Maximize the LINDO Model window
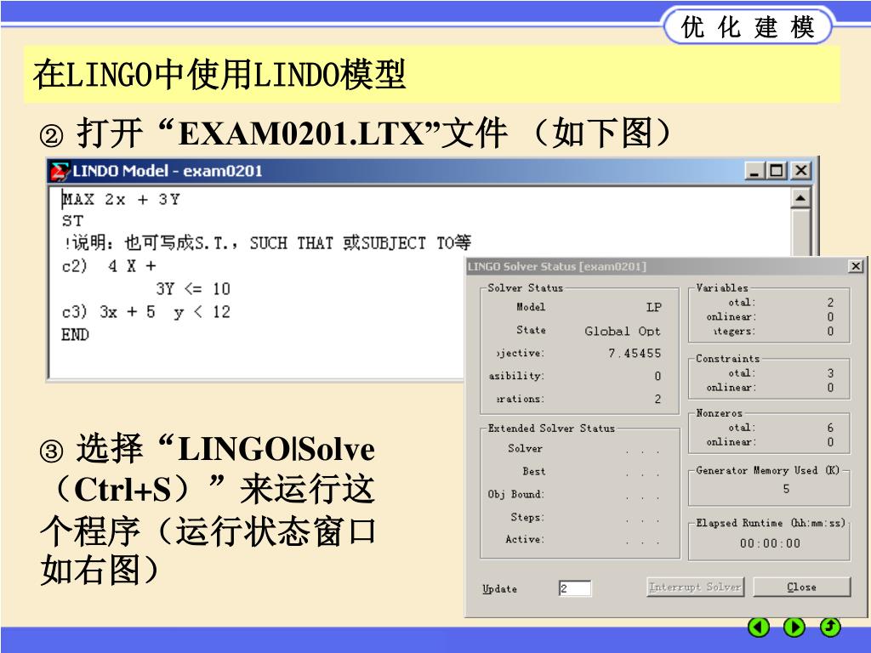The width and height of the screenshot is (871, 653). tap(777, 170)
